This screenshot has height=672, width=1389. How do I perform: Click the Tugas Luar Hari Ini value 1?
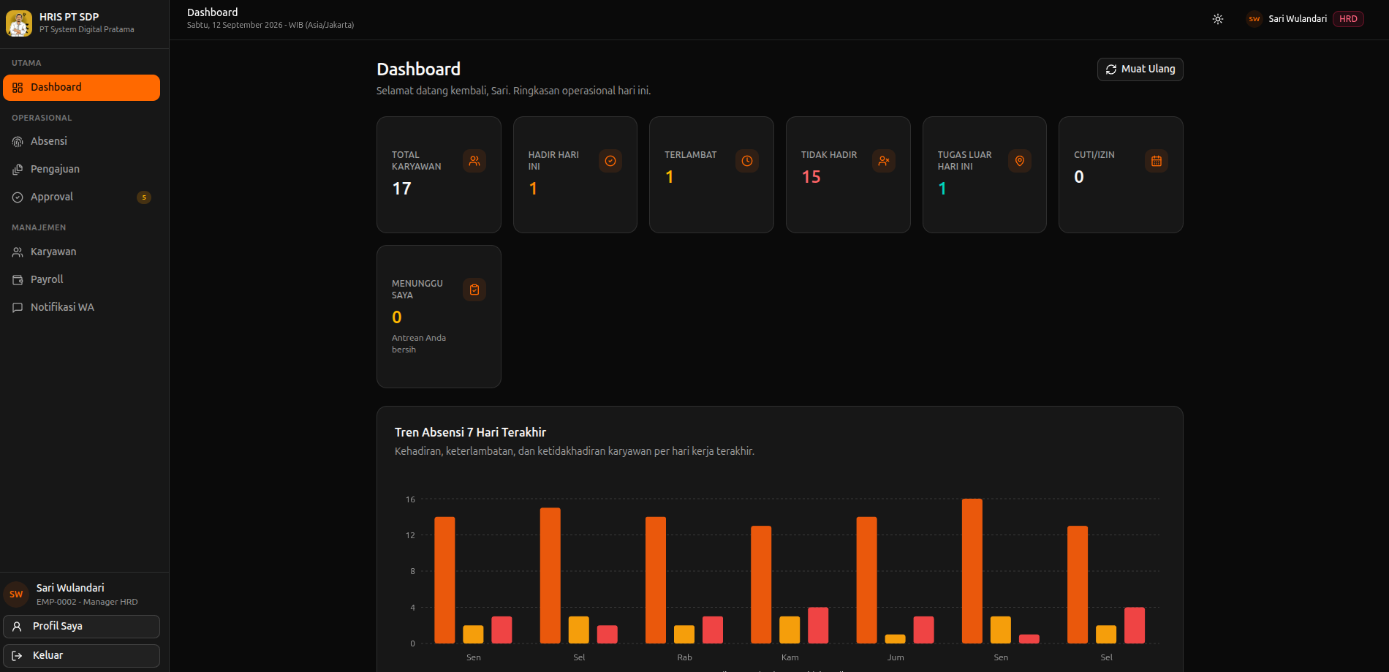pos(942,189)
